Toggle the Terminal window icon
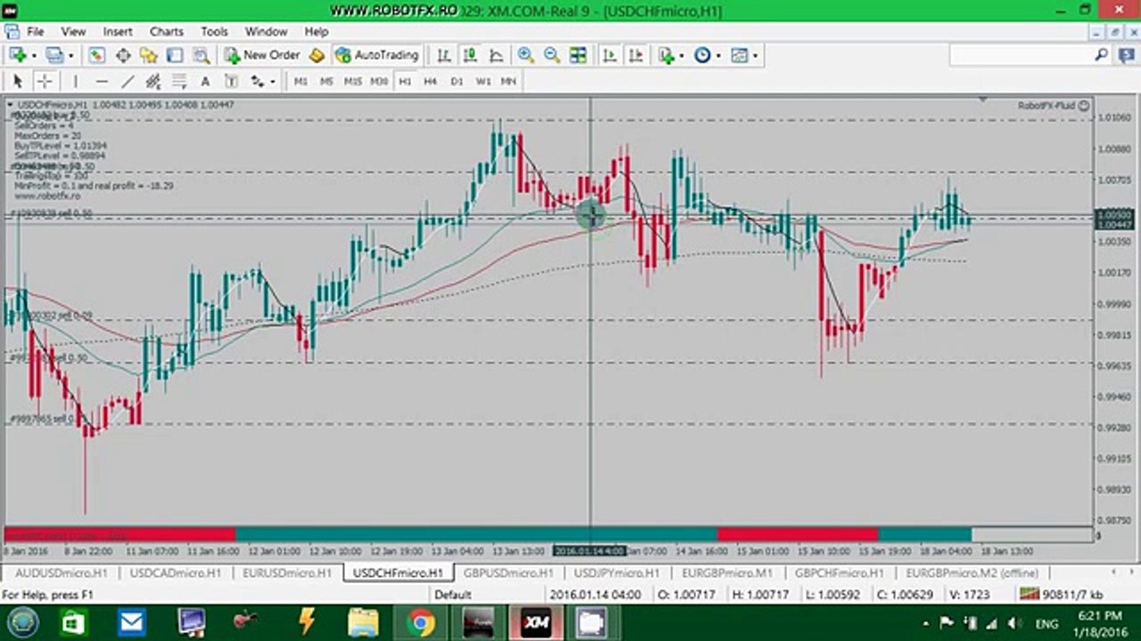1141x641 pixels. 175,55
